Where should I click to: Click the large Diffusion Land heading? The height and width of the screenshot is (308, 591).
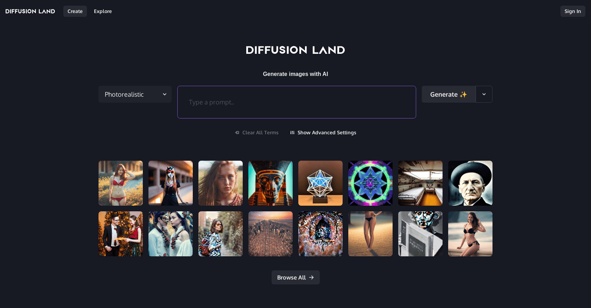point(295,50)
